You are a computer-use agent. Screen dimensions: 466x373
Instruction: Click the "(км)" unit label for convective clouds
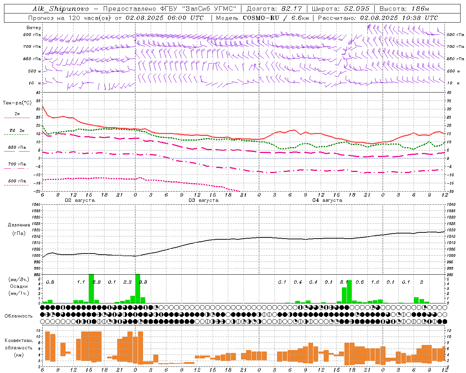pos(19,354)
